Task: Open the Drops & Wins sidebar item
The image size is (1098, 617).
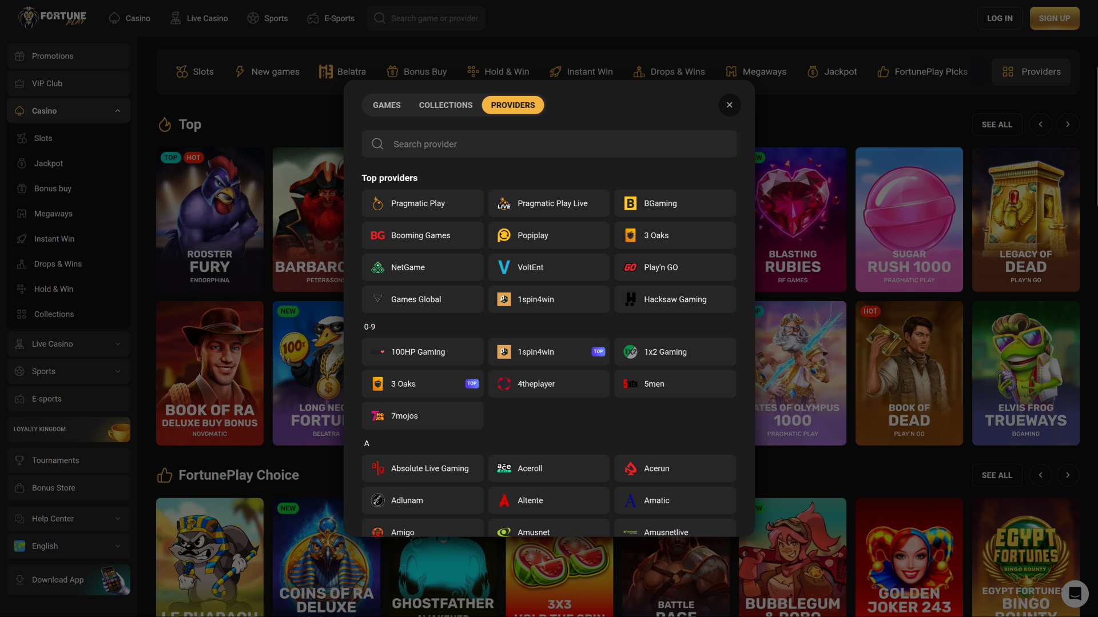Action: click(x=57, y=263)
